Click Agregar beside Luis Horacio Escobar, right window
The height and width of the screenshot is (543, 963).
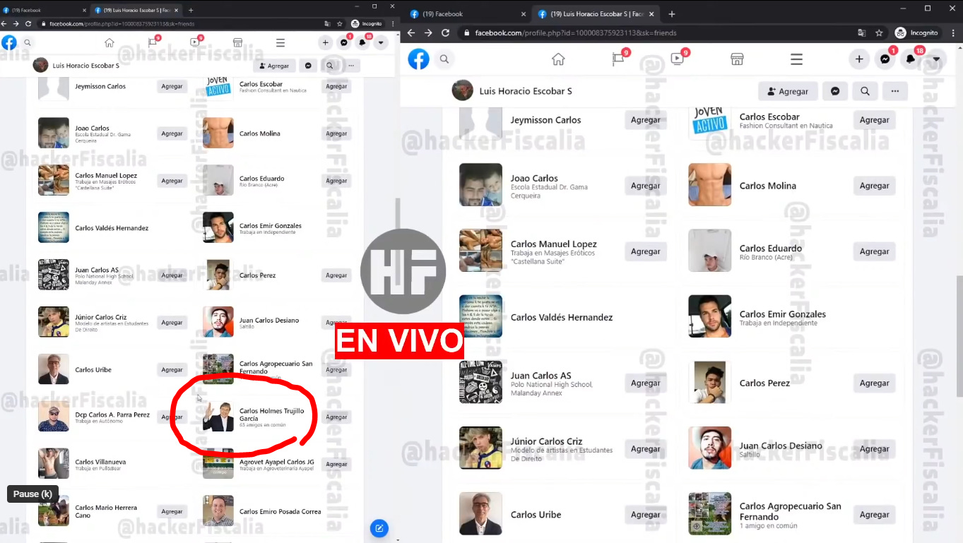[788, 91]
